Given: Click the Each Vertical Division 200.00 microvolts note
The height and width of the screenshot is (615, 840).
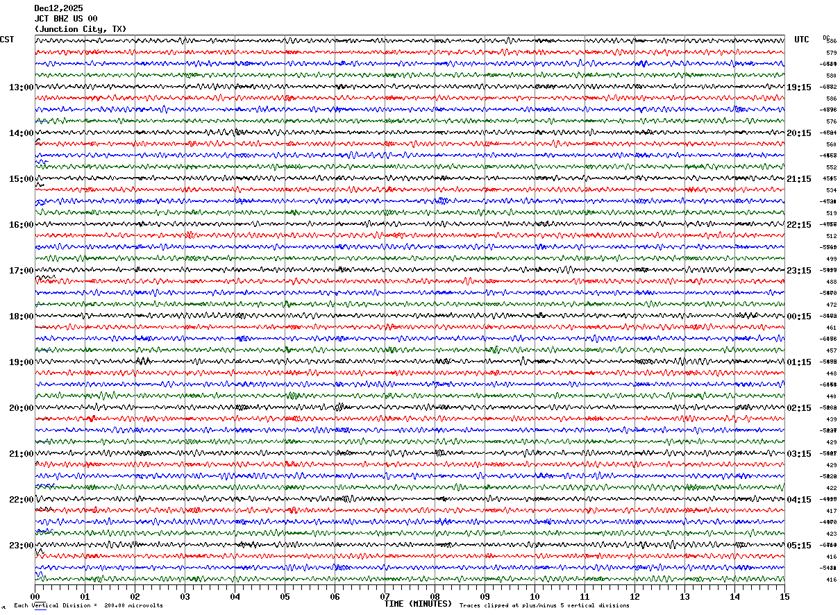Looking at the screenshot, I should click(x=88, y=605).
